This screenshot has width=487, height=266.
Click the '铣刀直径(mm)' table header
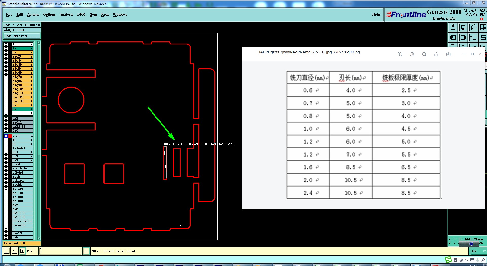tap(308, 78)
